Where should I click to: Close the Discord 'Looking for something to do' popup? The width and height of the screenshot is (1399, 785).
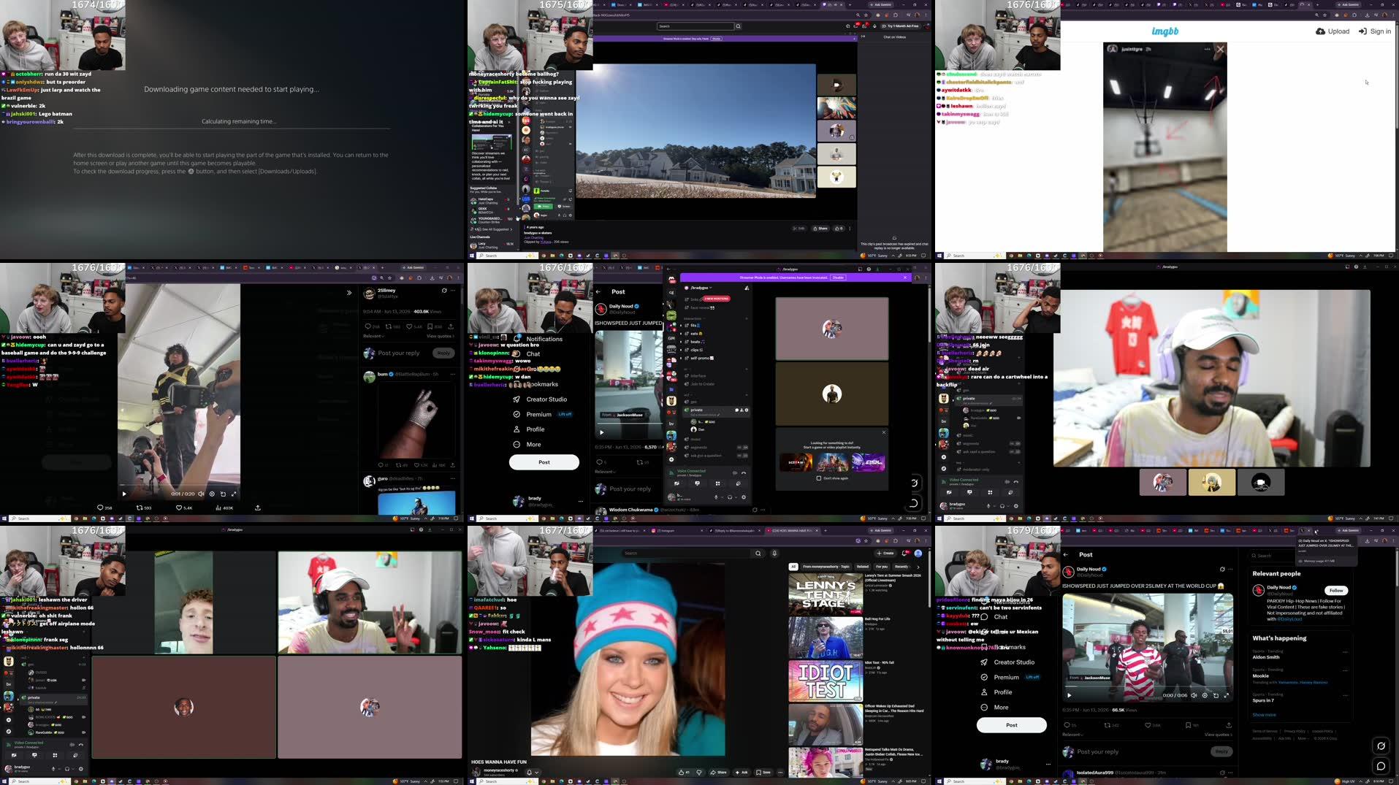click(x=883, y=432)
